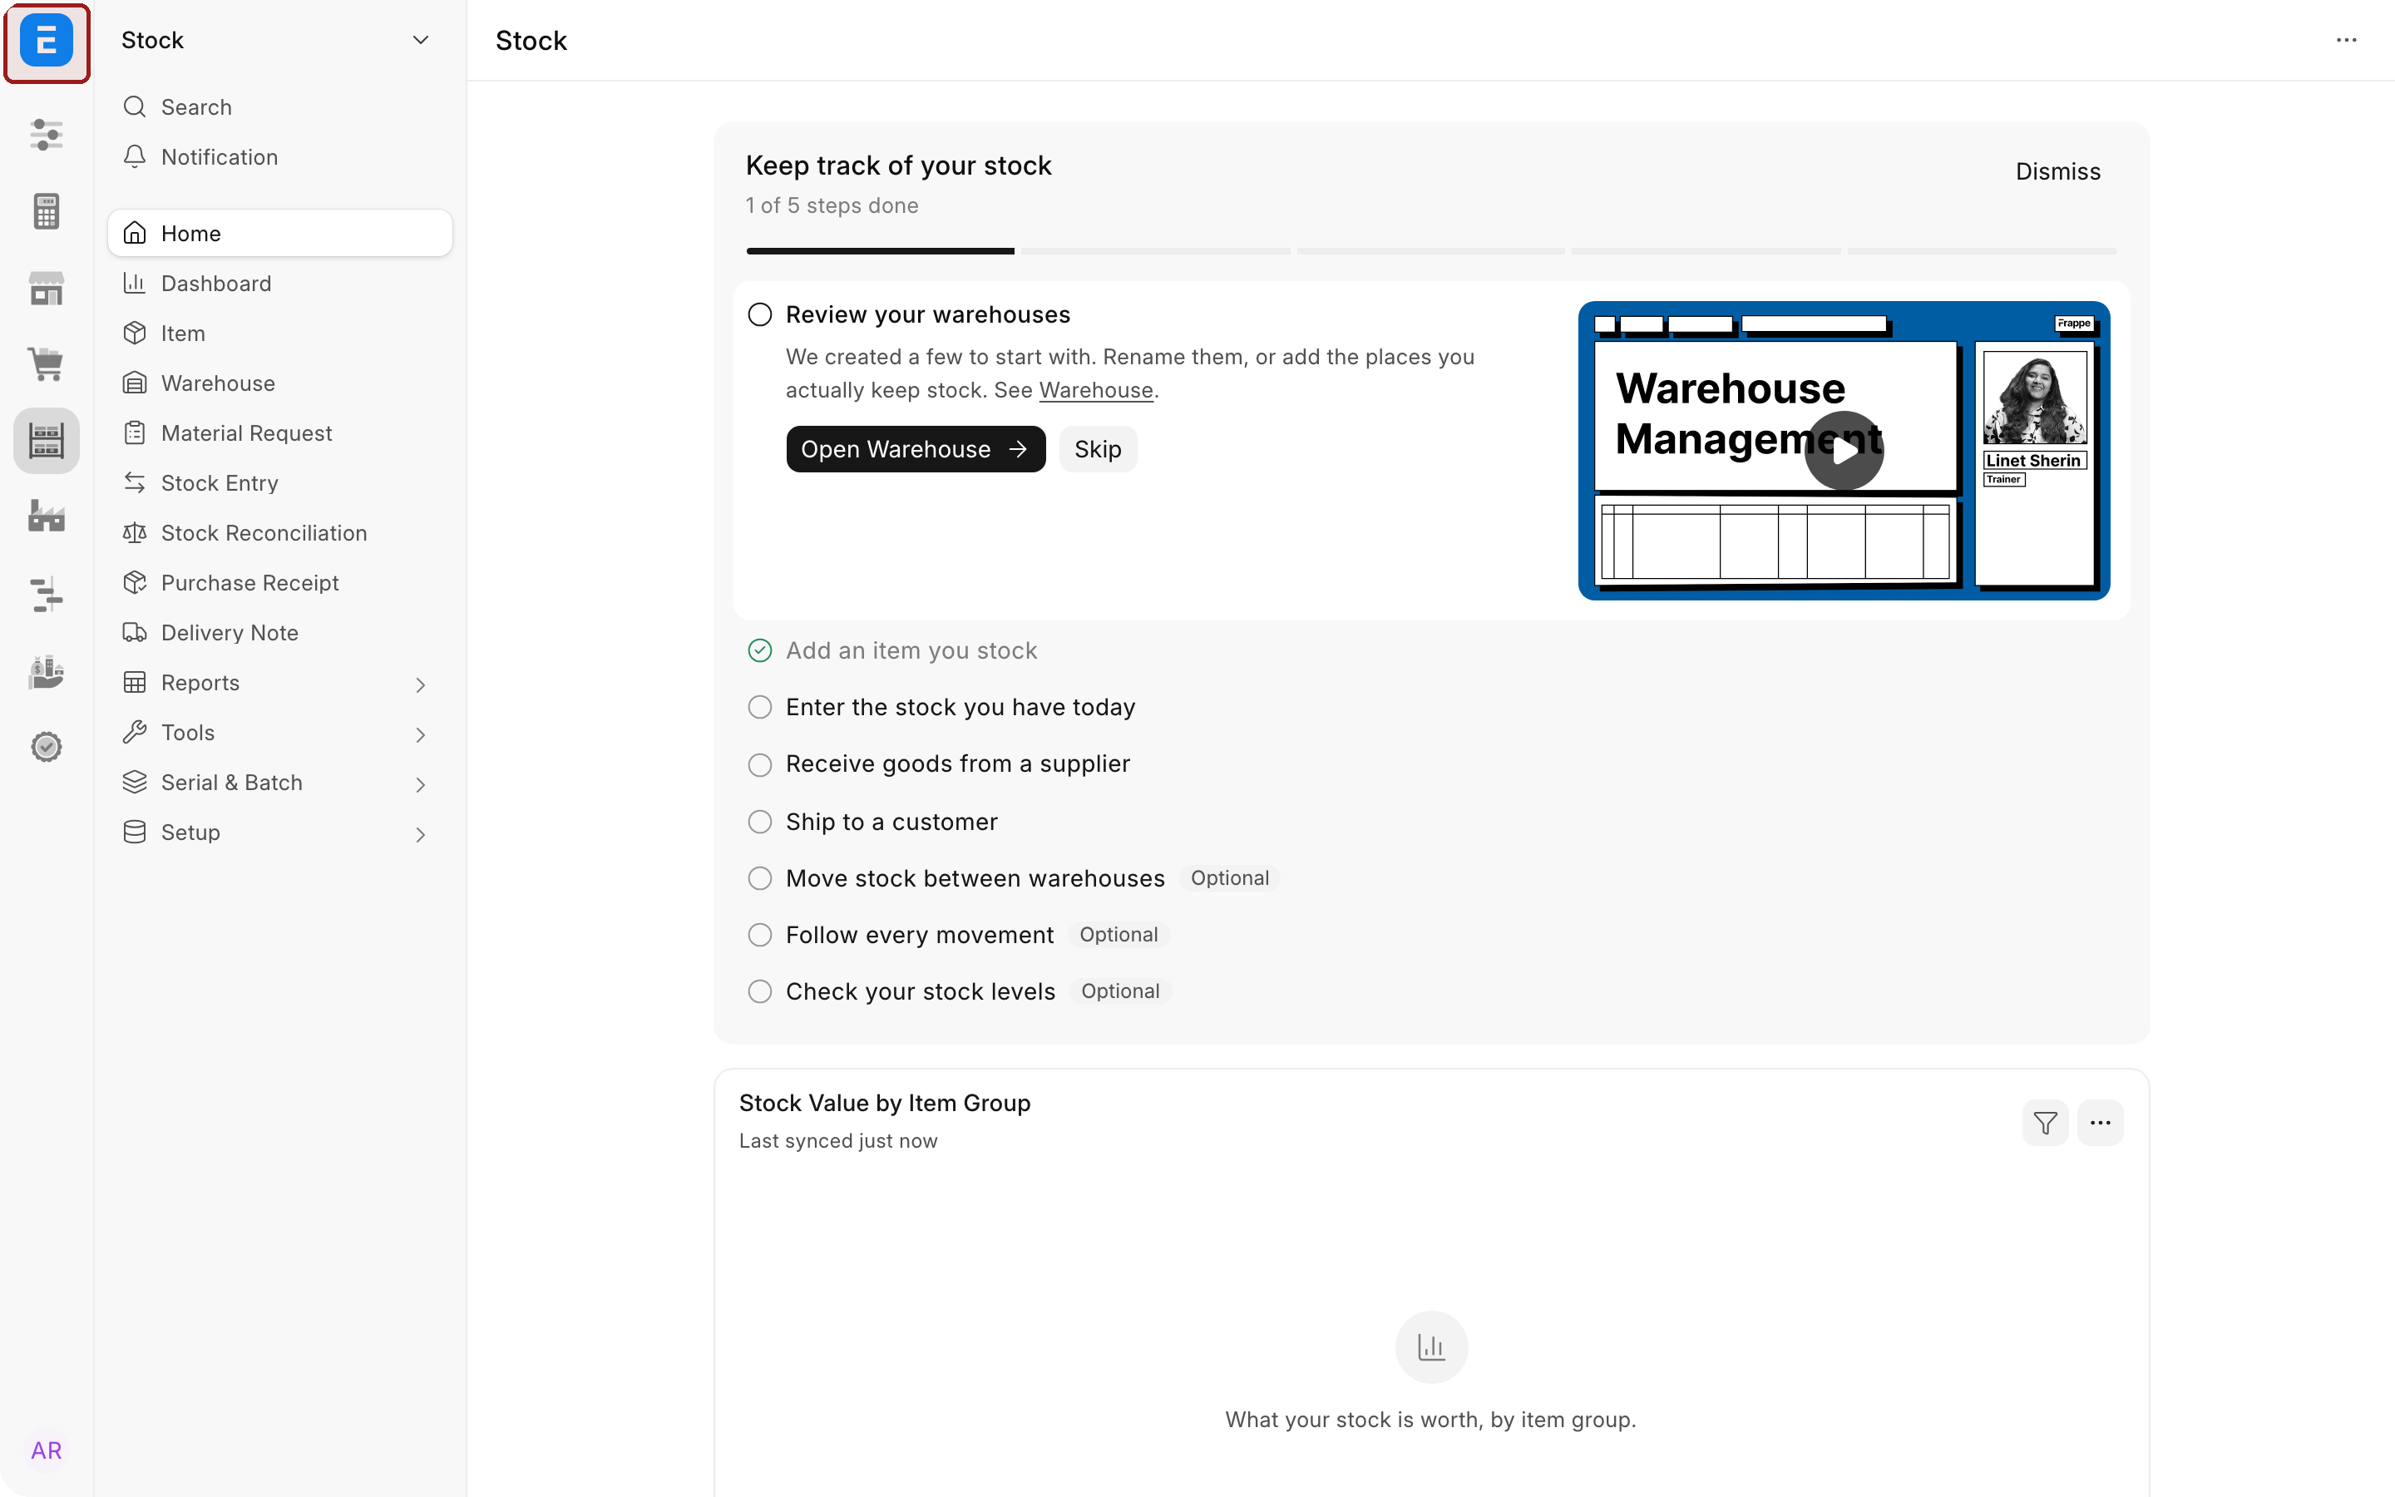Open Dashboard in sidebar
The width and height of the screenshot is (2395, 1497).
280,283
